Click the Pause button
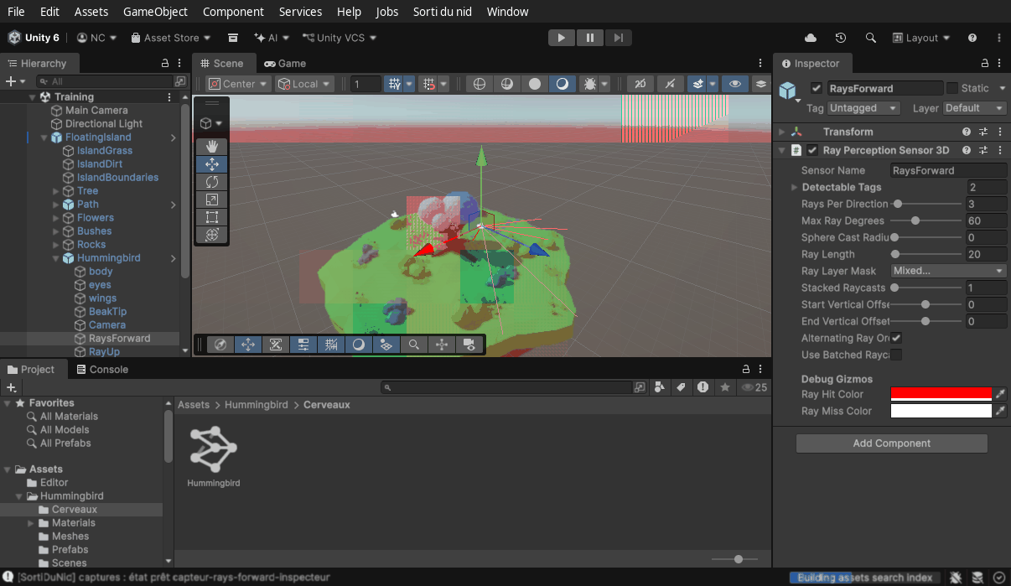The width and height of the screenshot is (1011, 586). tap(590, 38)
